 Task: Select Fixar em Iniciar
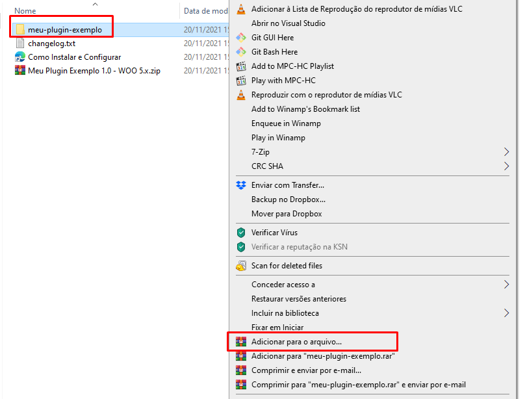pyautogui.click(x=277, y=328)
